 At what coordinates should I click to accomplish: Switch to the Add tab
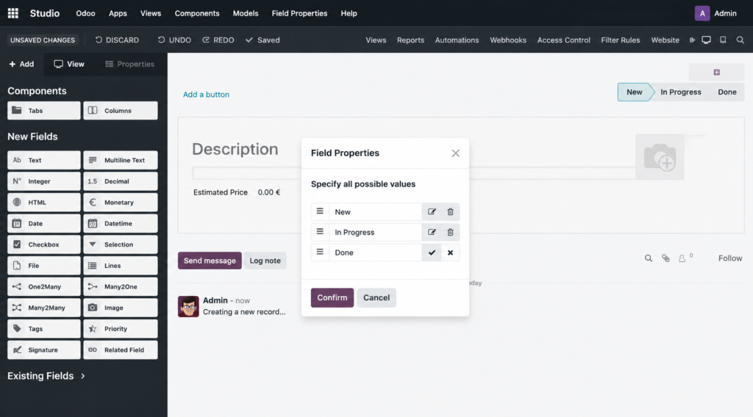point(21,64)
